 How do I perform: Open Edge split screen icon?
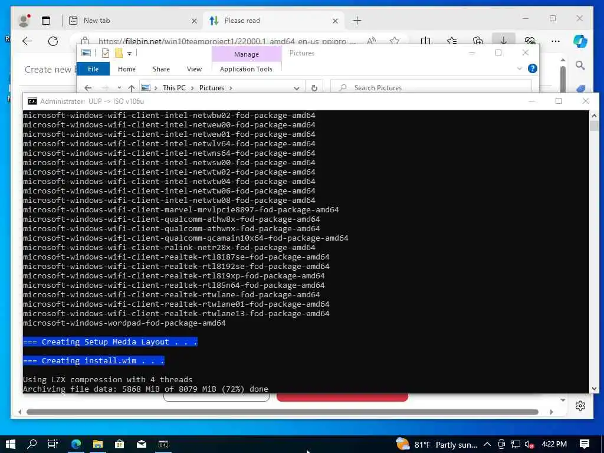(x=425, y=41)
